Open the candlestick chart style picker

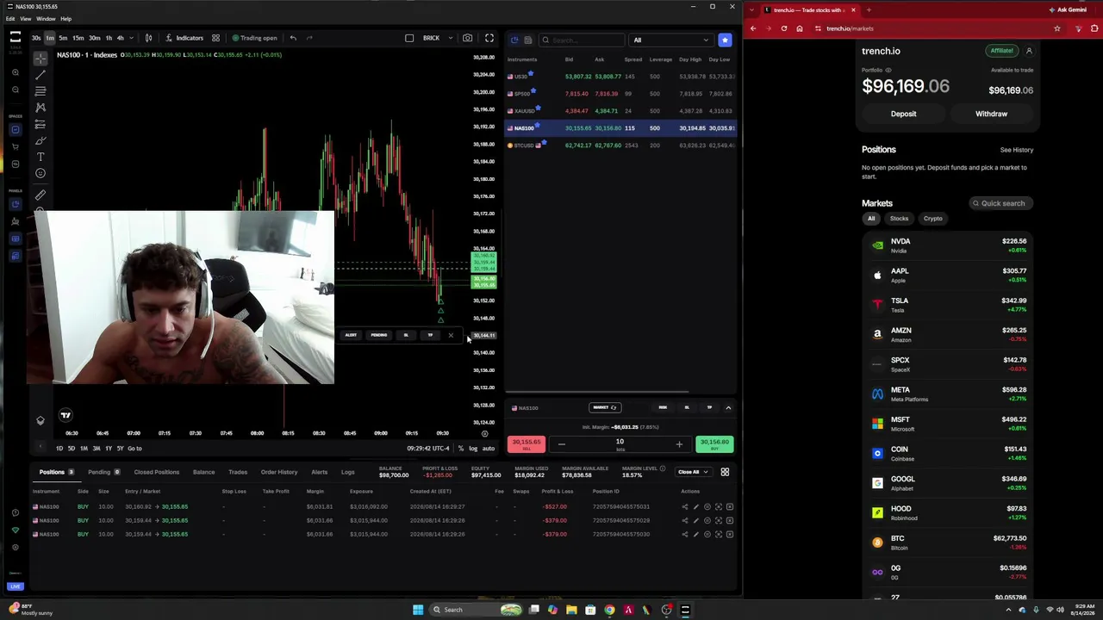click(148, 38)
